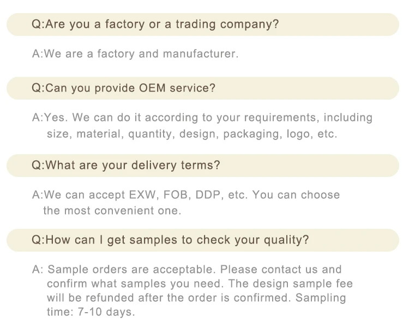Expand the factory or trading company question
409x329 pixels.
[x=155, y=25]
